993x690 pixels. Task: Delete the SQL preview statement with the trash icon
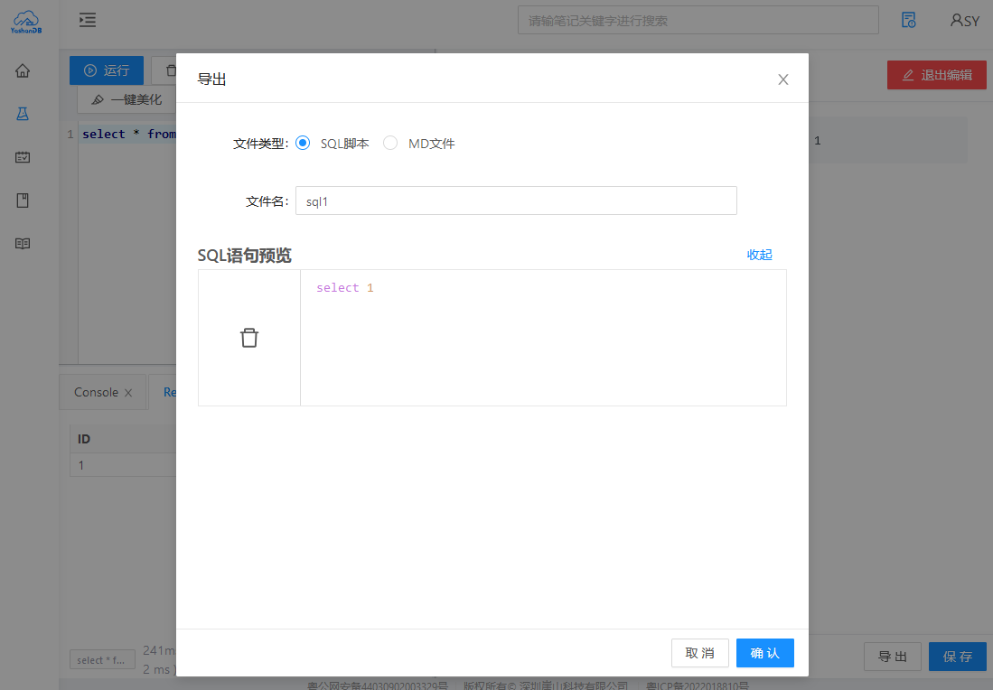click(249, 338)
